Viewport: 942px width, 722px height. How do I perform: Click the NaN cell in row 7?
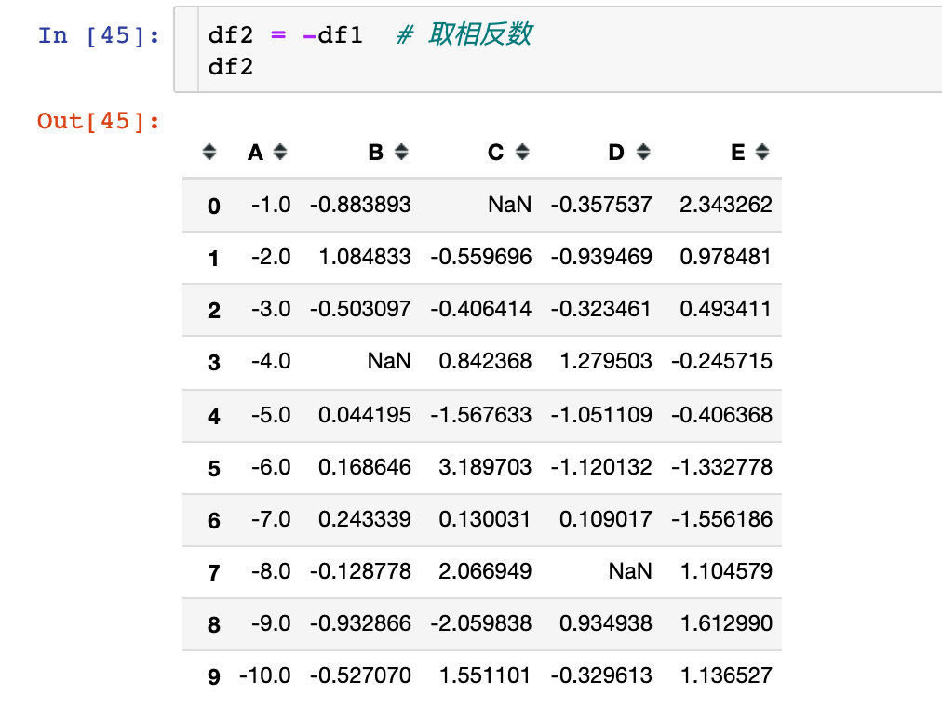(630, 570)
